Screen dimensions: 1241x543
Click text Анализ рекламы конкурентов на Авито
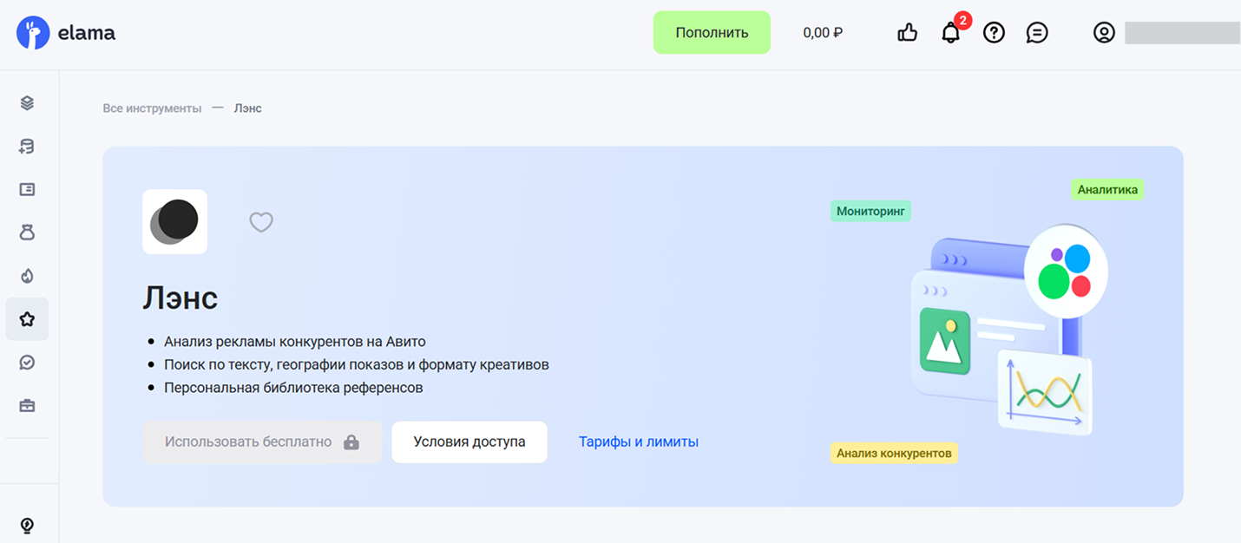click(x=295, y=342)
